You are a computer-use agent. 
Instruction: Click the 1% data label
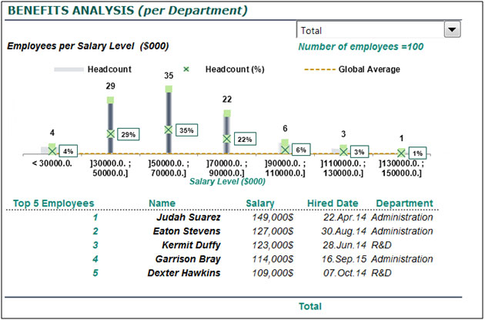click(417, 153)
